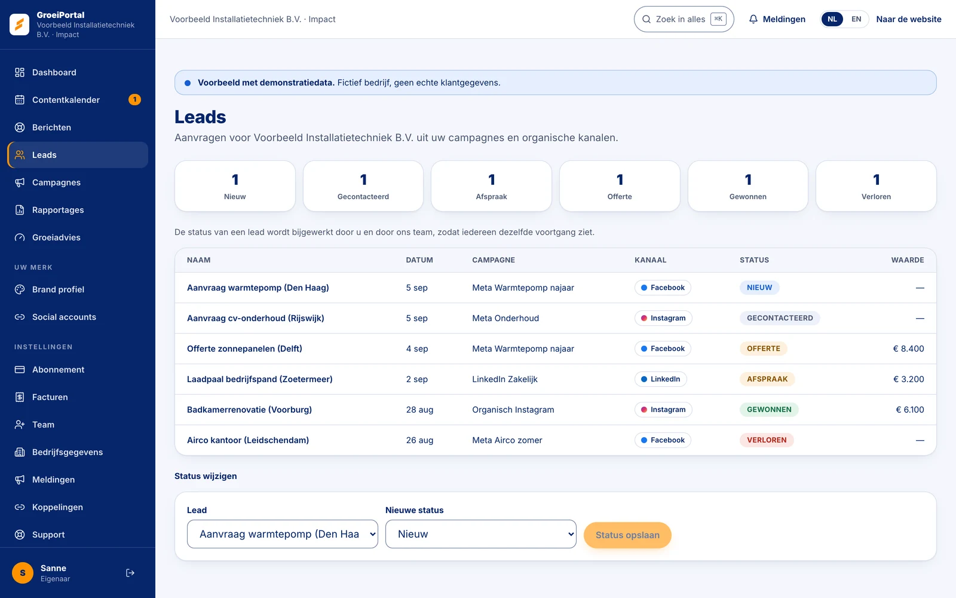Click the logout icon next to Sanne
This screenshot has height=598, width=956.
point(130,573)
